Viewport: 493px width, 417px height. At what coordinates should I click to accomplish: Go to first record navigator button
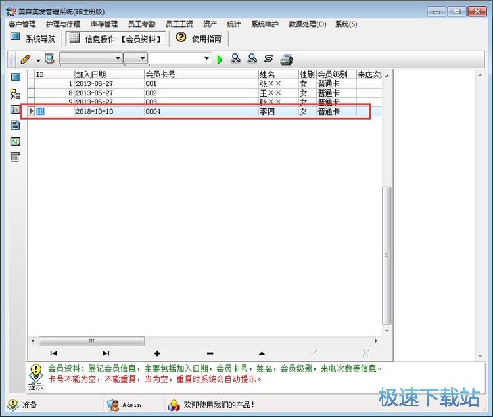pyautogui.click(x=53, y=353)
